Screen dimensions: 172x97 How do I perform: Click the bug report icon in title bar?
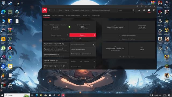tap(137, 6)
